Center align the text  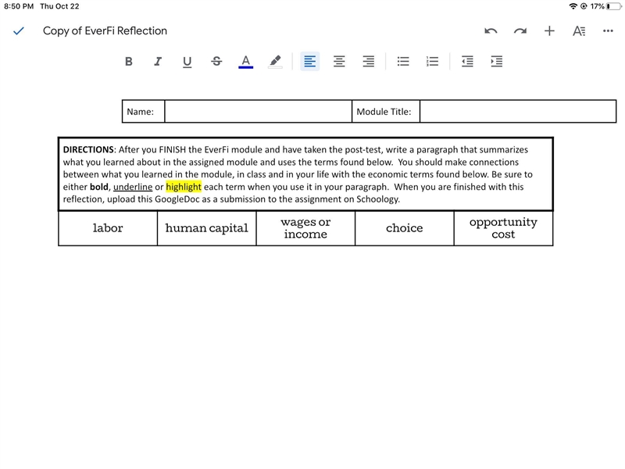tap(339, 62)
